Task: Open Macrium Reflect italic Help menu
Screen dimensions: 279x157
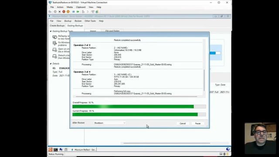Action: (101, 21)
